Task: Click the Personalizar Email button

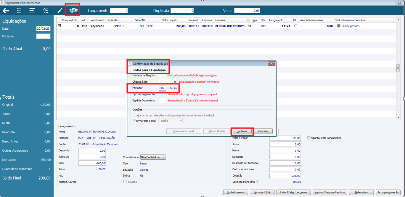Action: point(184,131)
